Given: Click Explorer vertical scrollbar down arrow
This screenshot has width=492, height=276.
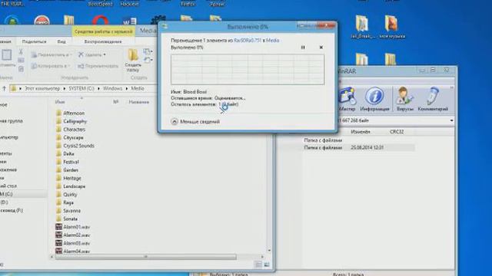Looking at the screenshot, I should click(x=269, y=251).
